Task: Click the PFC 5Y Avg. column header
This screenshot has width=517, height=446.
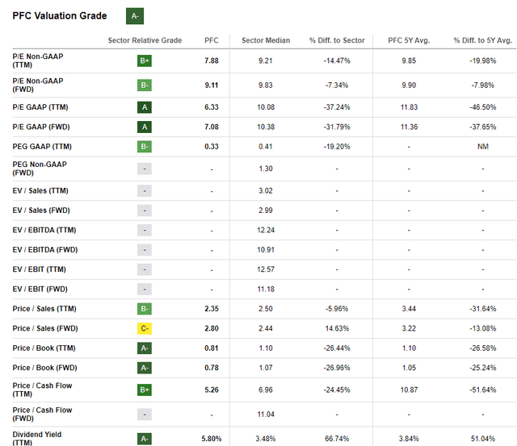Action: tap(410, 40)
